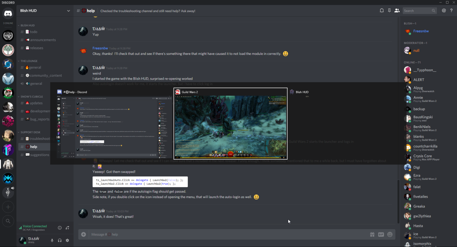Open Discord home direct messages icon
Screen dimensions: 457x247
8,14
